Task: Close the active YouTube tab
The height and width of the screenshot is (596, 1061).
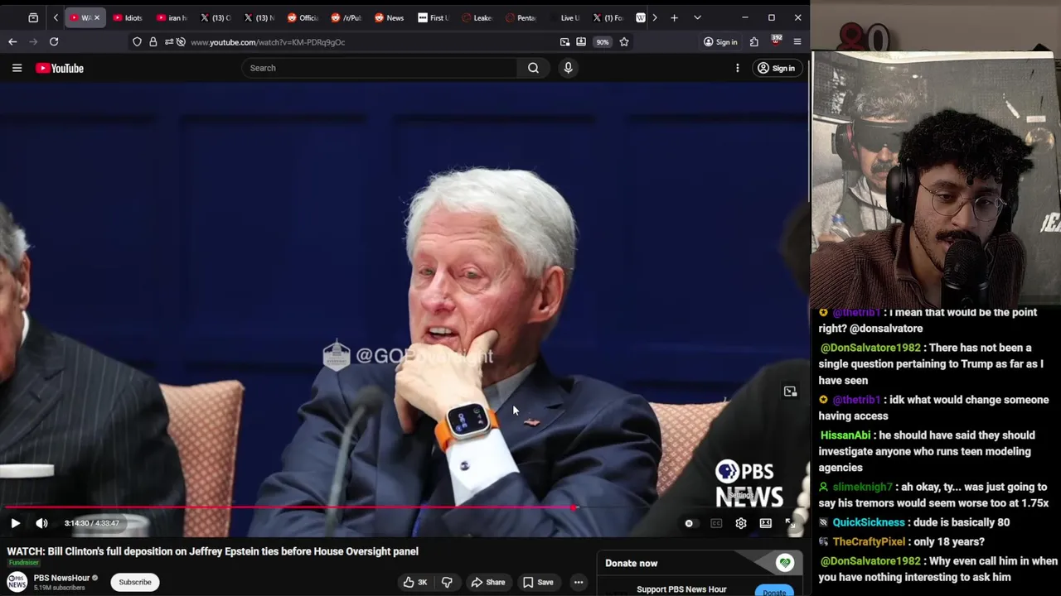Action: pos(96,17)
